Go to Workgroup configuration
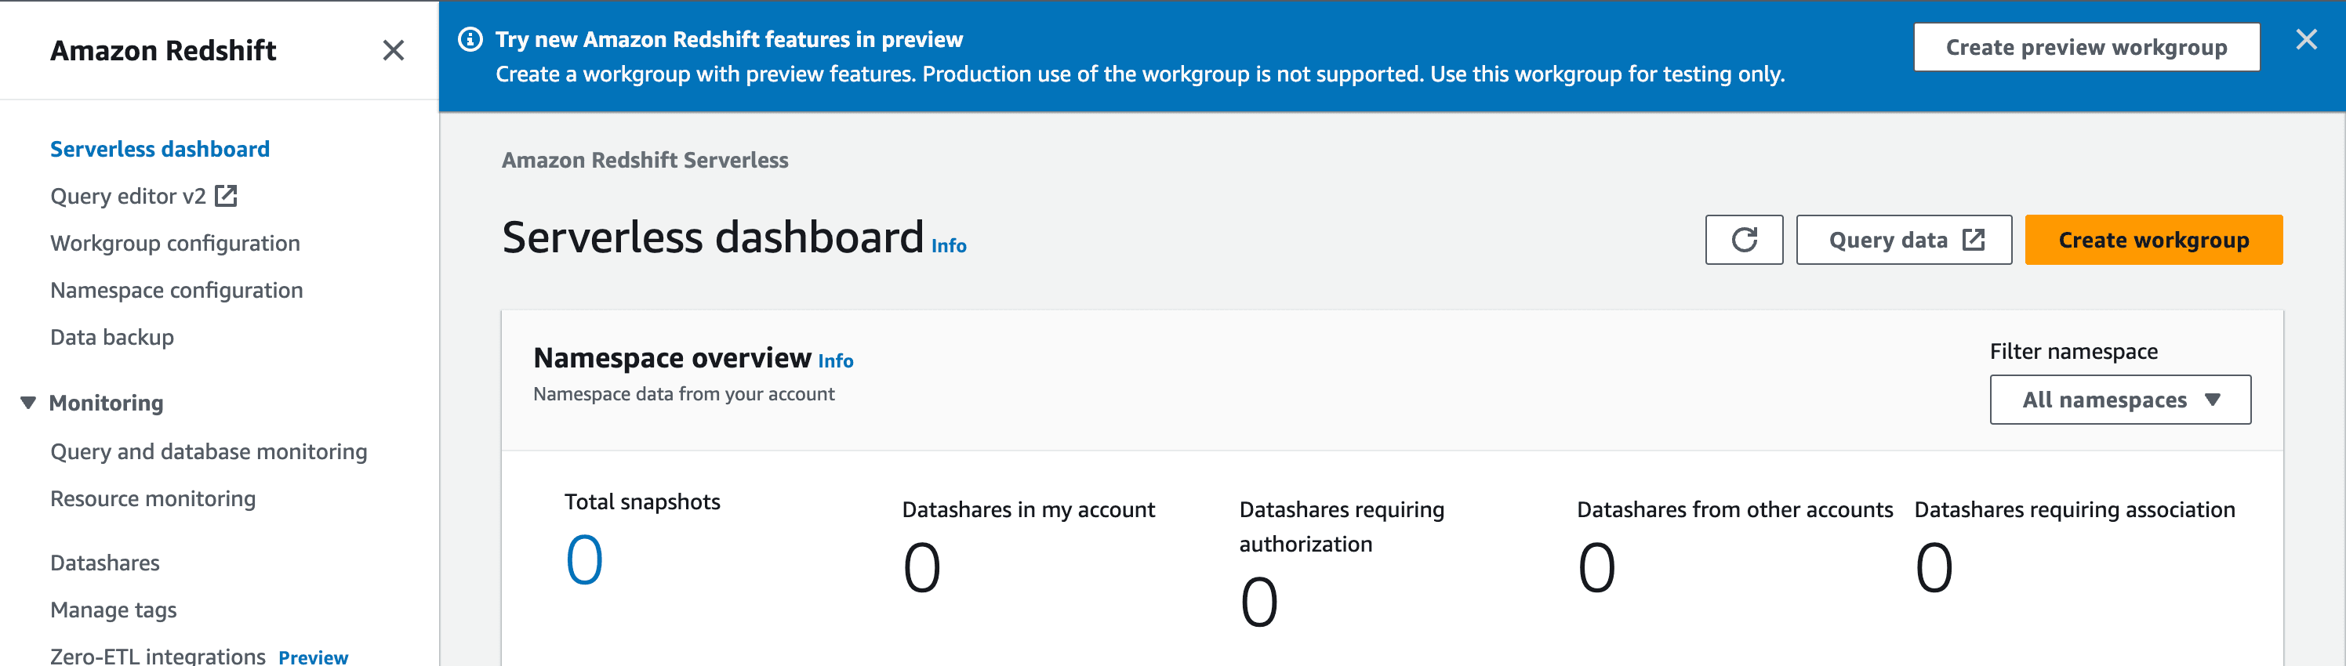This screenshot has height=666, width=2346. [x=175, y=243]
